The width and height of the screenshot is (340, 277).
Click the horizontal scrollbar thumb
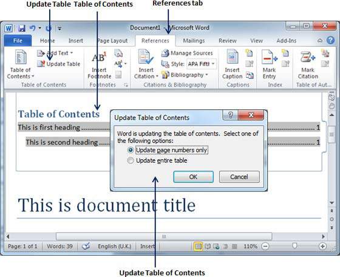coord(164,236)
